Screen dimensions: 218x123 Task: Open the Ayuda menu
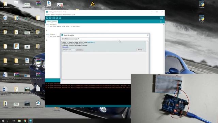click(x=74, y=15)
